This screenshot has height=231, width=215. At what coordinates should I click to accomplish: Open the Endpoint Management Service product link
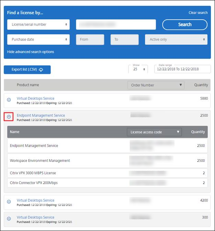41,115
